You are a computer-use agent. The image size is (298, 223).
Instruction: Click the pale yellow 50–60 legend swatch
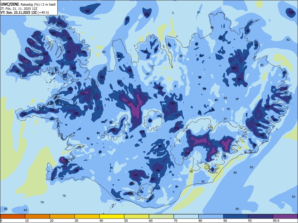137,216
